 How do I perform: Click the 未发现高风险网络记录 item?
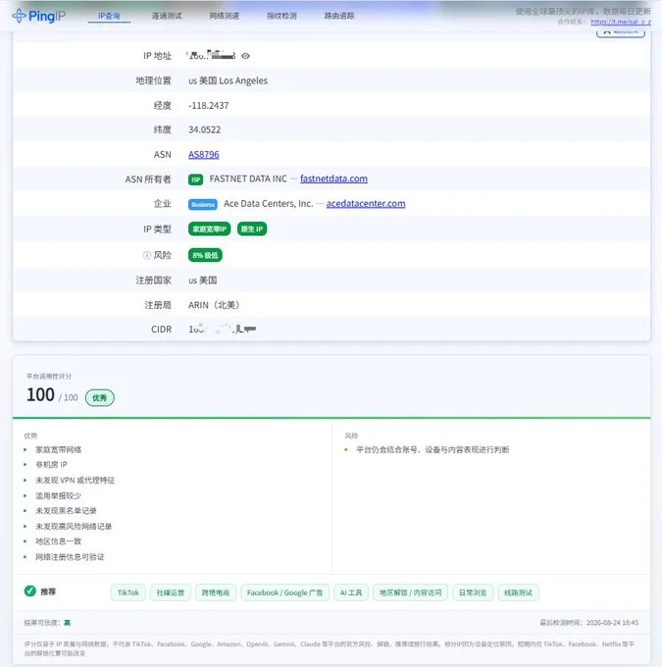tap(74, 526)
